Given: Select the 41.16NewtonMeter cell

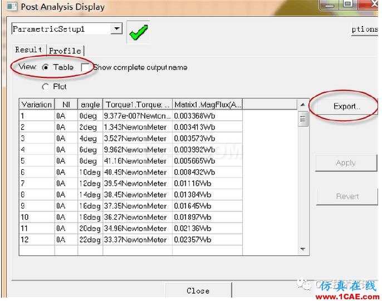Looking at the screenshot, I should (138, 161).
